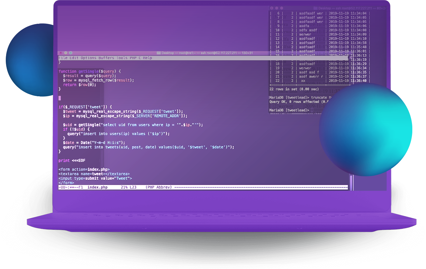The image size is (426, 269).
Task: Click 'xx' in row 22 of table
Action: tap(303, 81)
